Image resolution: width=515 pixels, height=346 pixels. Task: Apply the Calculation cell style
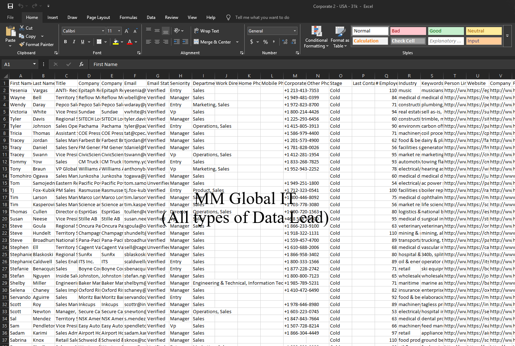point(370,41)
